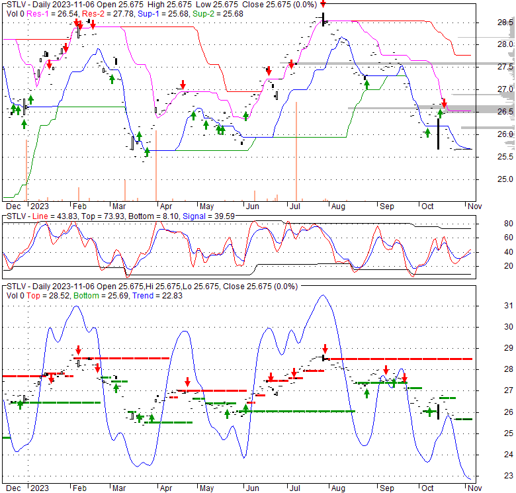Click the 25.0 price label on top chart axis
This screenshot has height=493, width=516.
pyautogui.click(x=505, y=179)
